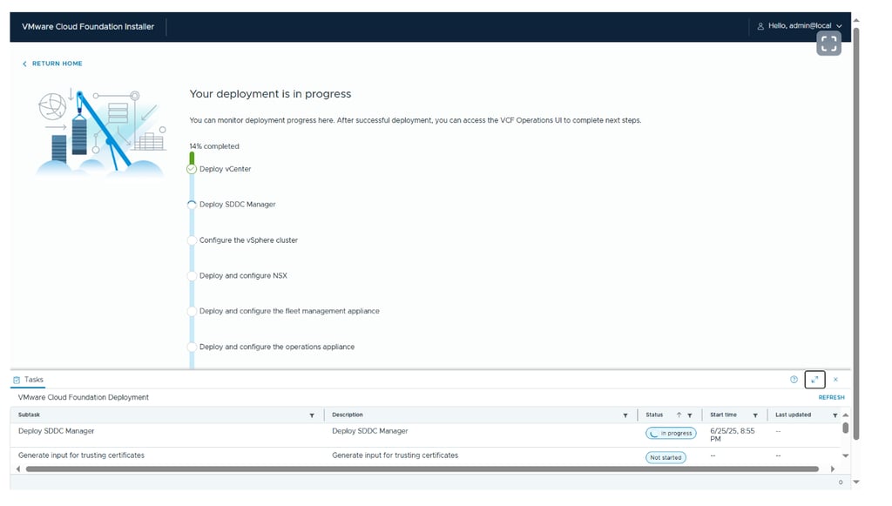Select Deploy and configure the operations appliance

pyautogui.click(x=277, y=347)
